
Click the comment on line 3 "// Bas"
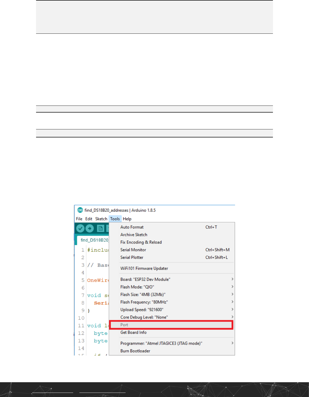[98, 265]
